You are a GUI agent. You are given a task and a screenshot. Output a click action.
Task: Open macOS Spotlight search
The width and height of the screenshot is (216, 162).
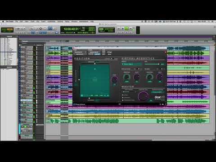coord(209,22)
